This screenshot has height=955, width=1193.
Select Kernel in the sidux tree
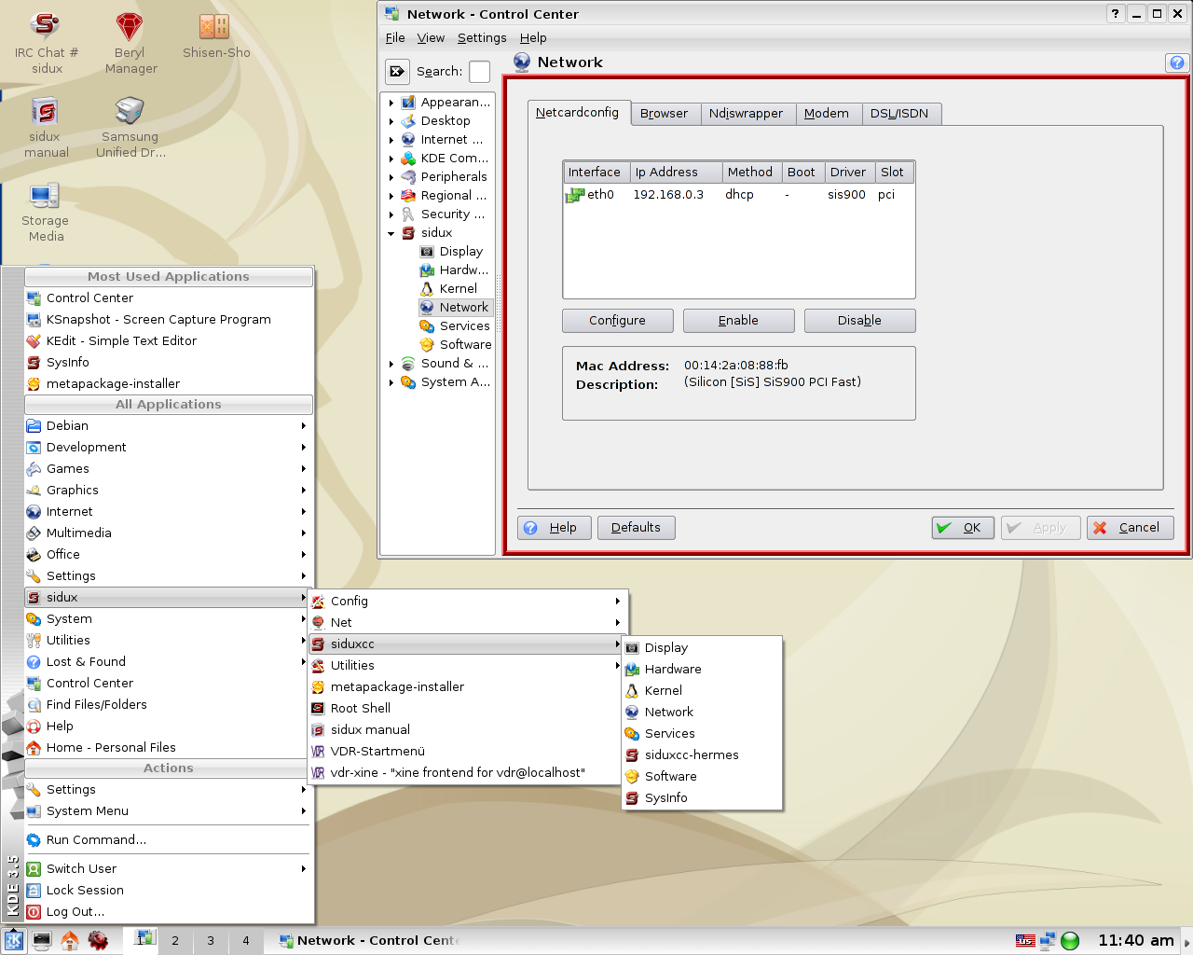(448, 289)
